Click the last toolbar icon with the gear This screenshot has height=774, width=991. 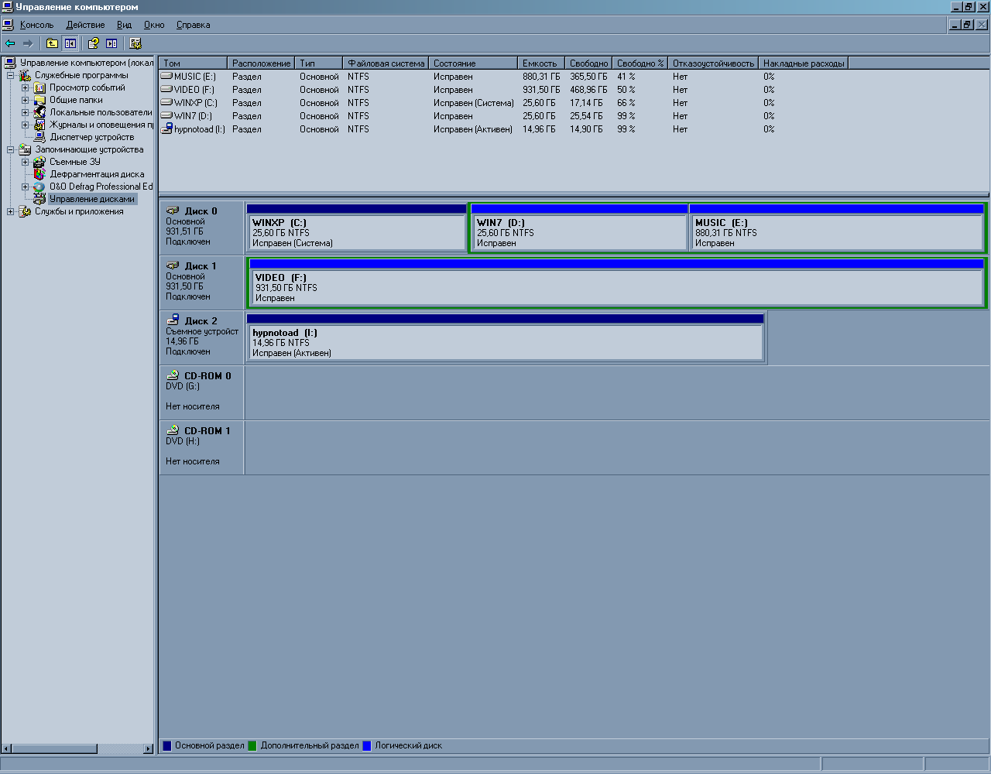135,43
